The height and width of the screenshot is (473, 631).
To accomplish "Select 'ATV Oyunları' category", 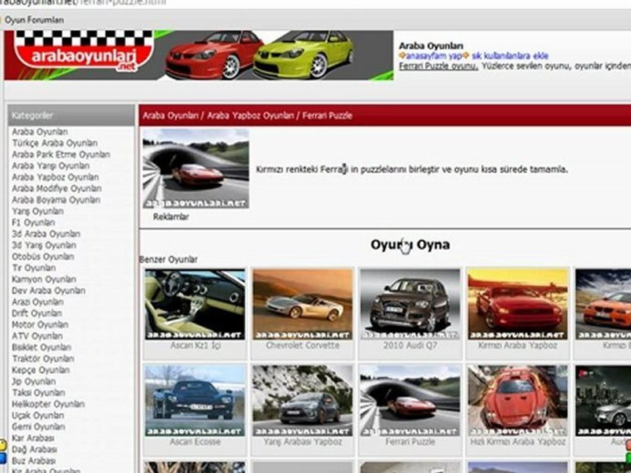I will [x=37, y=336].
